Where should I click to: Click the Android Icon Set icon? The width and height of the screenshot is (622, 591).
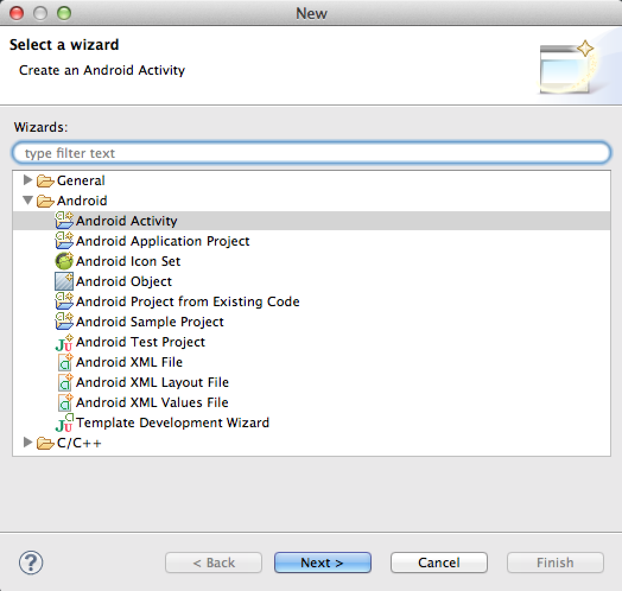(64, 261)
